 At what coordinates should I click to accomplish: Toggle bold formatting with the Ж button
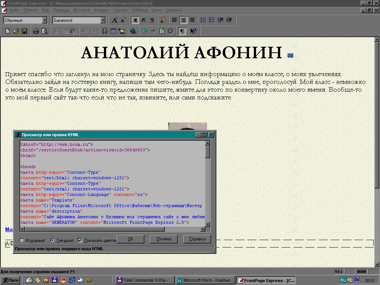(x=135, y=20)
